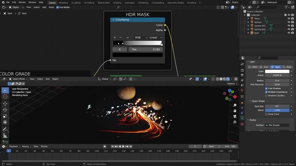Viewport: 296px width, 166px height.
Task: Select the Measure tool in viewport toolbar
Action: pos(5,136)
